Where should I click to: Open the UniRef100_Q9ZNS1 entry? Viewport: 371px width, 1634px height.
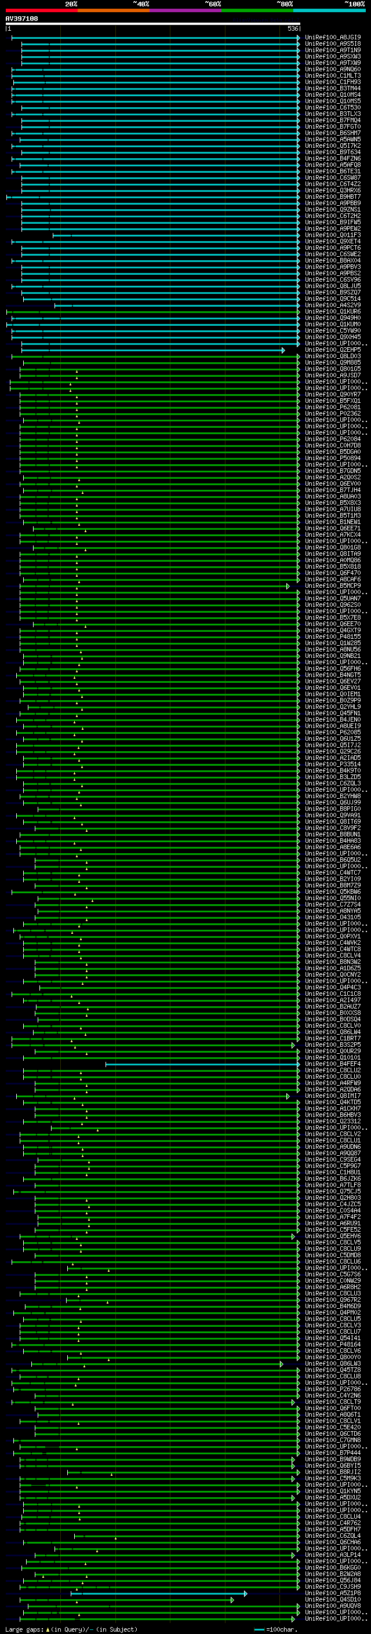pos(333,209)
